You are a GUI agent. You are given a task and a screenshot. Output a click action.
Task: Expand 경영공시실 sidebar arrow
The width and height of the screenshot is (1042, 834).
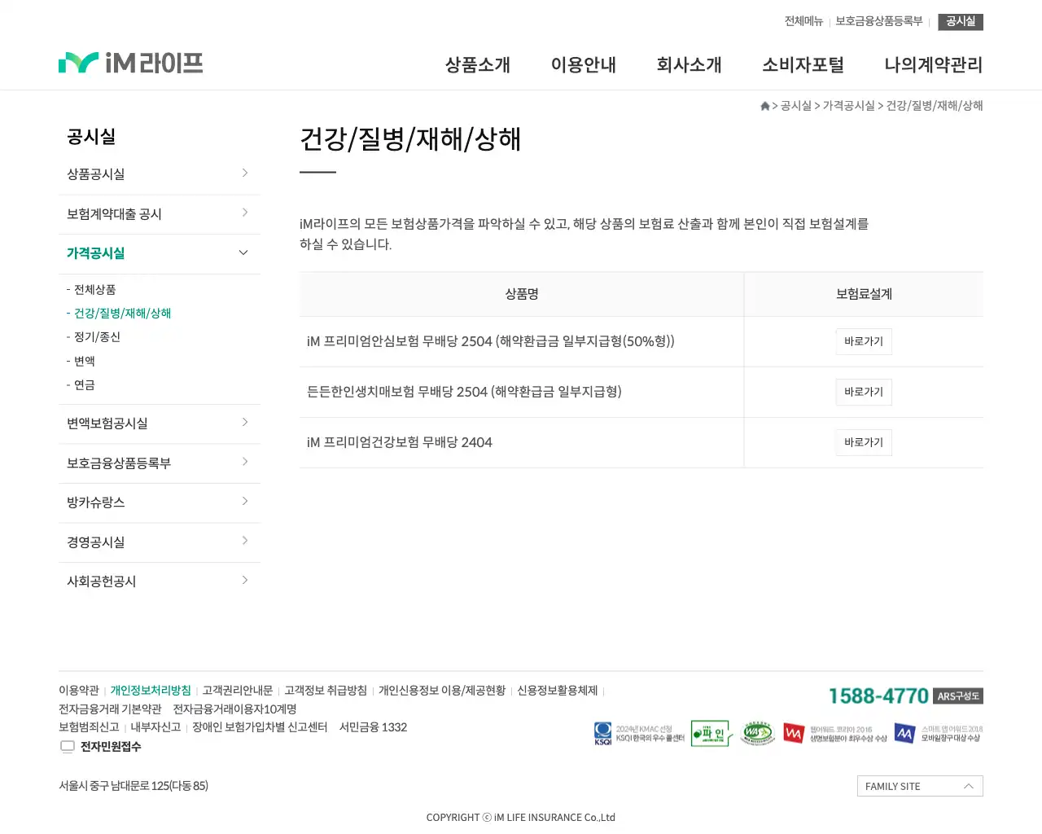tap(245, 541)
